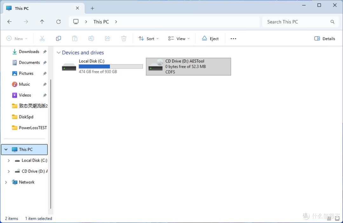Viewport: 343px width, 223px height.
Task: Go up one folder level
Action: (x=42, y=22)
